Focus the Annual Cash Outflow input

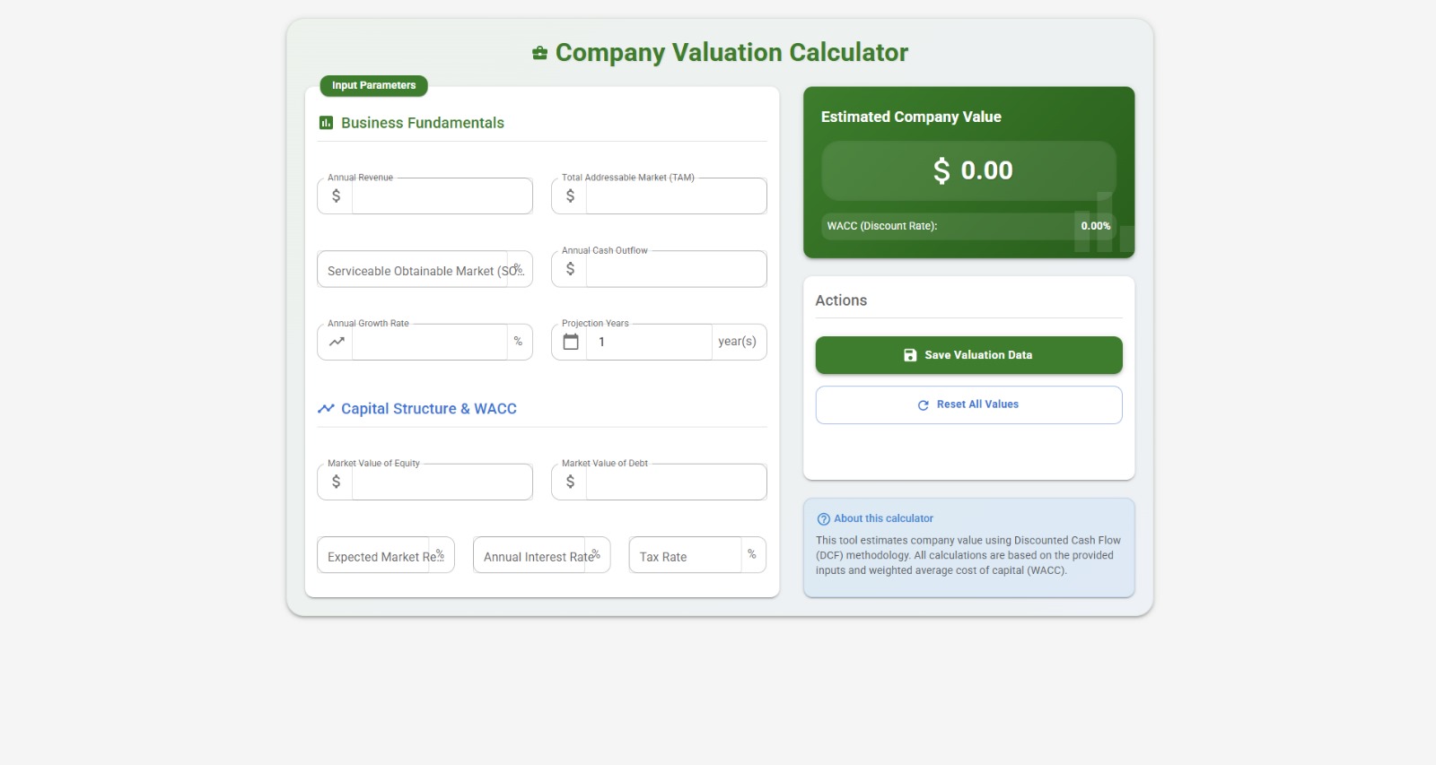[676, 269]
